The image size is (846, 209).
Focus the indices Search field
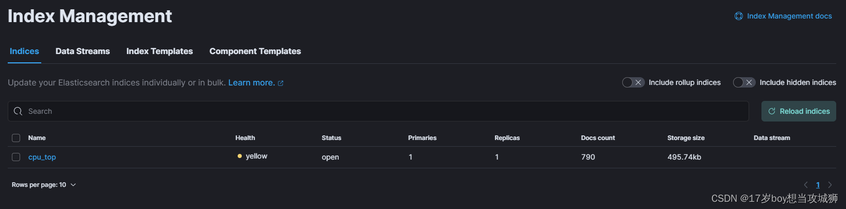click(378, 111)
